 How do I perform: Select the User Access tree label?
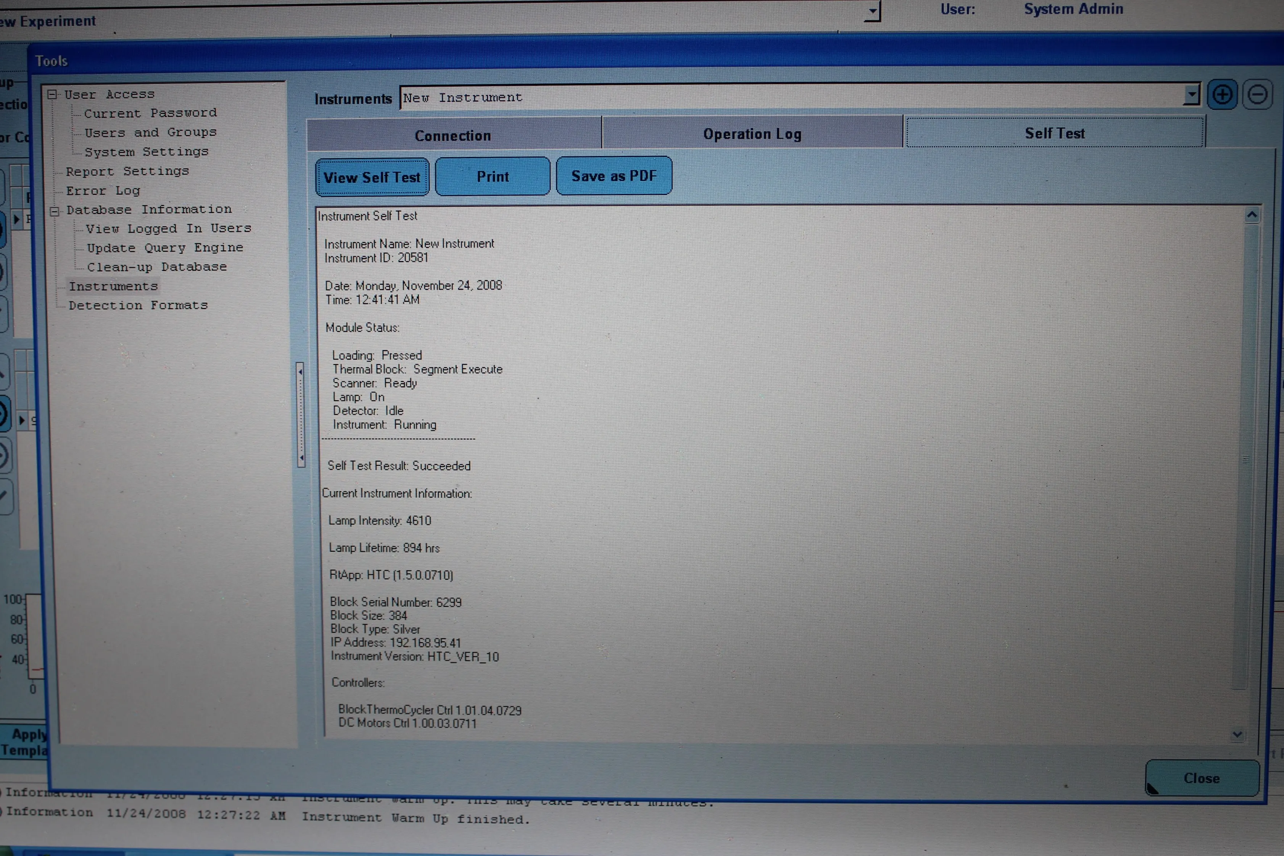tap(109, 94)
